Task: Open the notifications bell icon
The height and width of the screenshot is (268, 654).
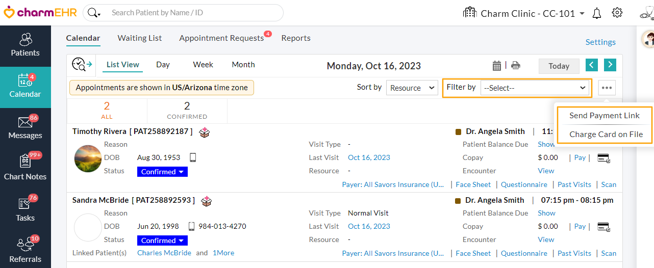Action: click(597, 13)
